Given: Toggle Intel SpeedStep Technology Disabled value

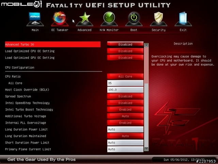Looking at the screenshot, I should point(125,103).
